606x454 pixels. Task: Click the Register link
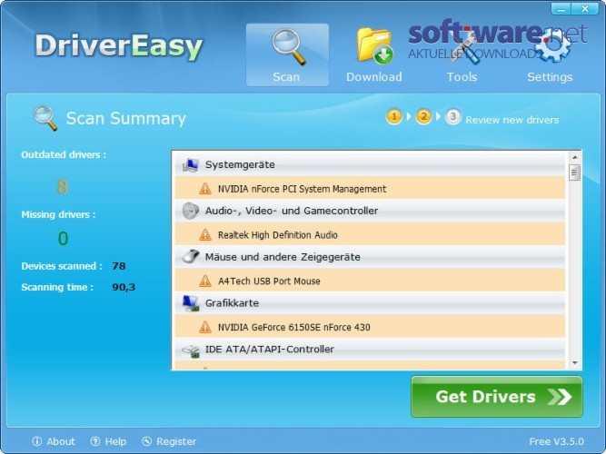(x=176, y=441)
